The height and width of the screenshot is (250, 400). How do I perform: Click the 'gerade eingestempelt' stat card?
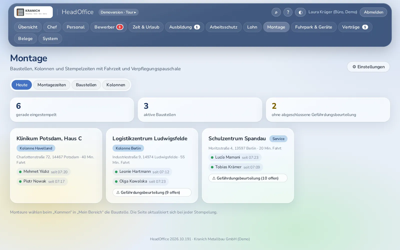pyautogui.click(x=72, y=110)
